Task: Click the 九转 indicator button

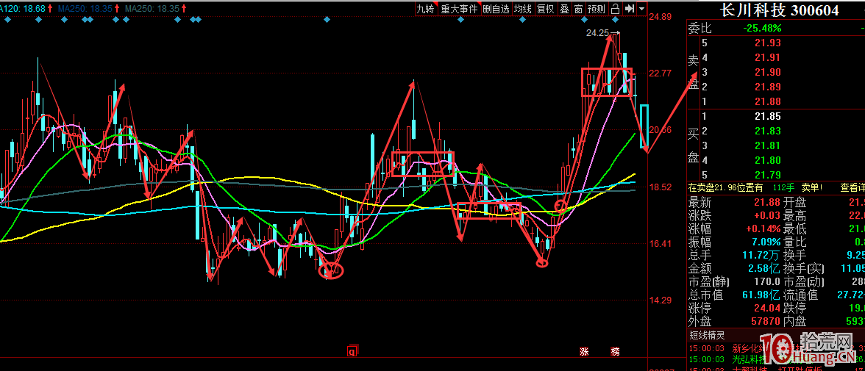Action: tap(425, 9)
